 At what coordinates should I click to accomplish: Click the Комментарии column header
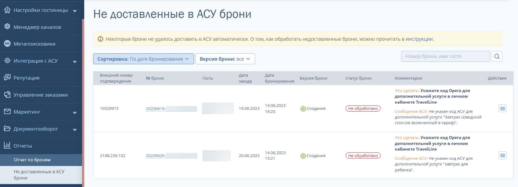pos(408,78)
